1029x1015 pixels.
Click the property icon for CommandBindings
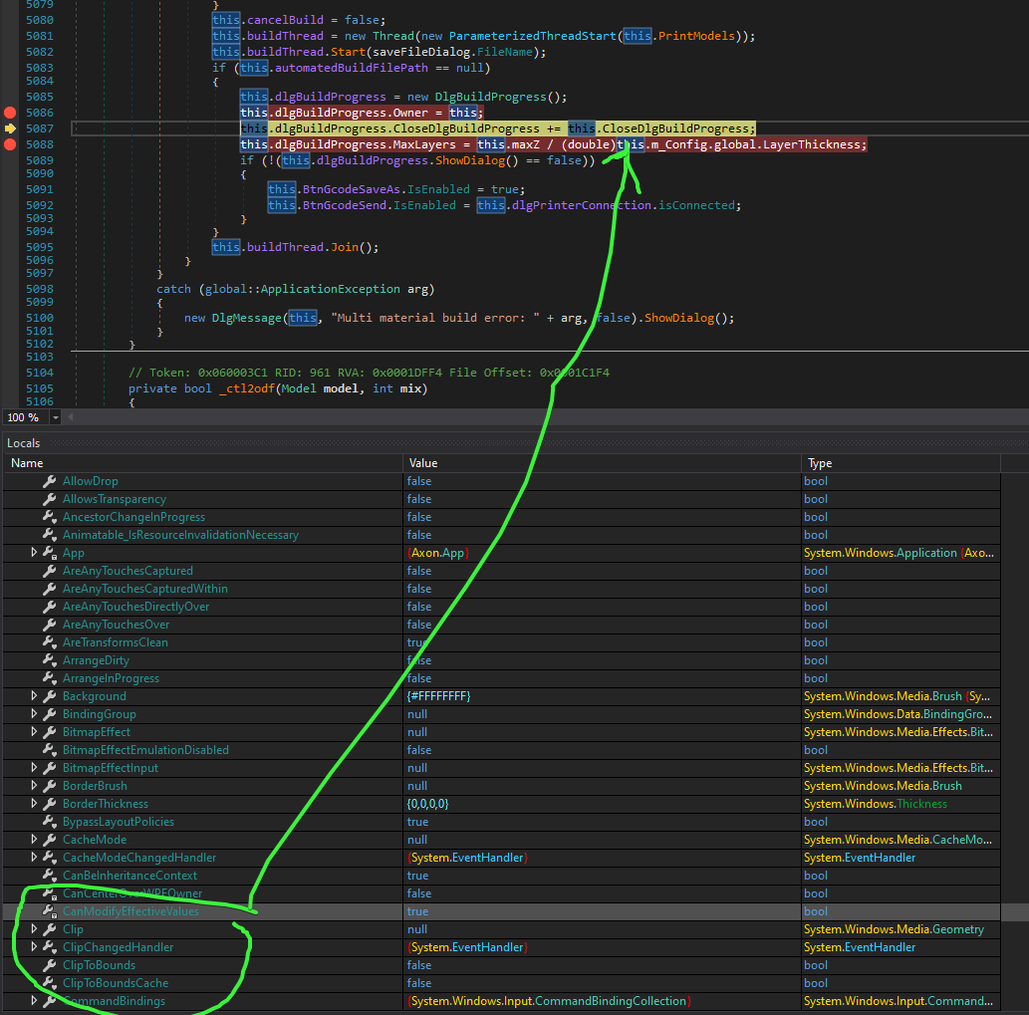pyautogui.click(x=49, y=1001)
